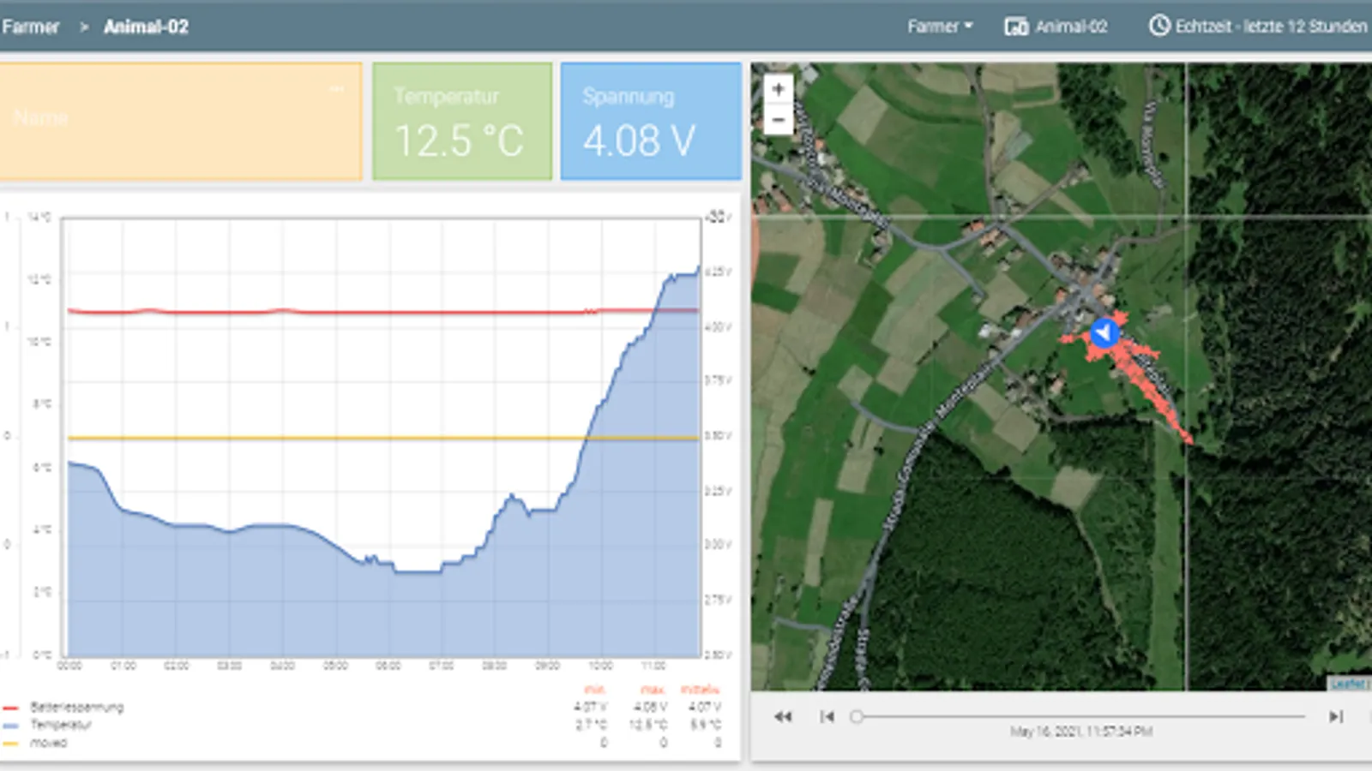The image size is (1372, 771).
Task: Click the Name card
Action: (x=181, y=121)
